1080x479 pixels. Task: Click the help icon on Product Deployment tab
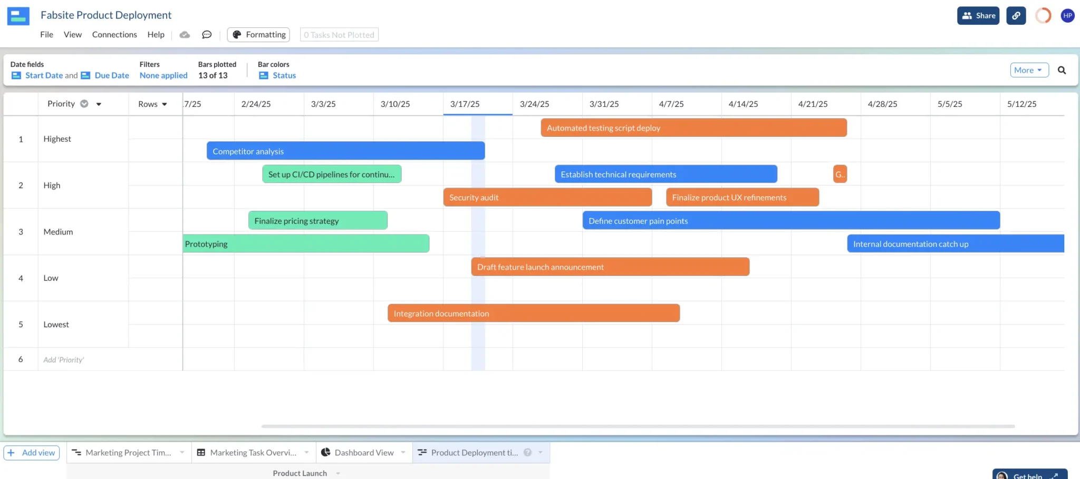(527, 453)
